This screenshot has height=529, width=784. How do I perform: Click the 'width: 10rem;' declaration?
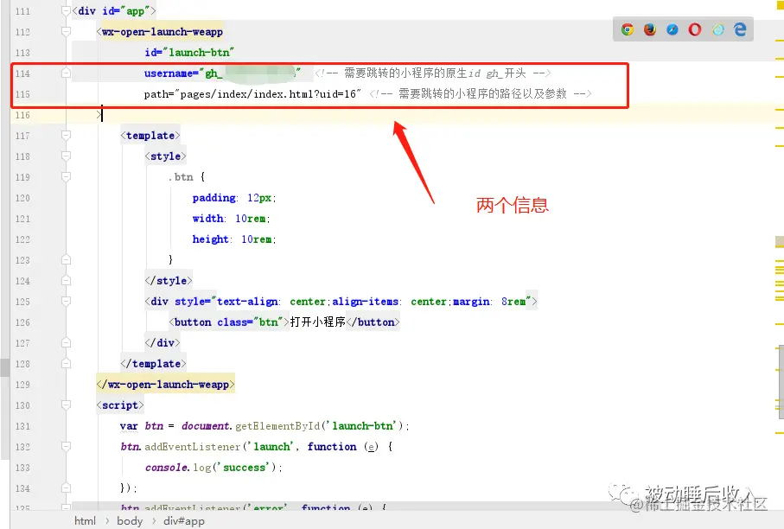click(x=231, y=219)
